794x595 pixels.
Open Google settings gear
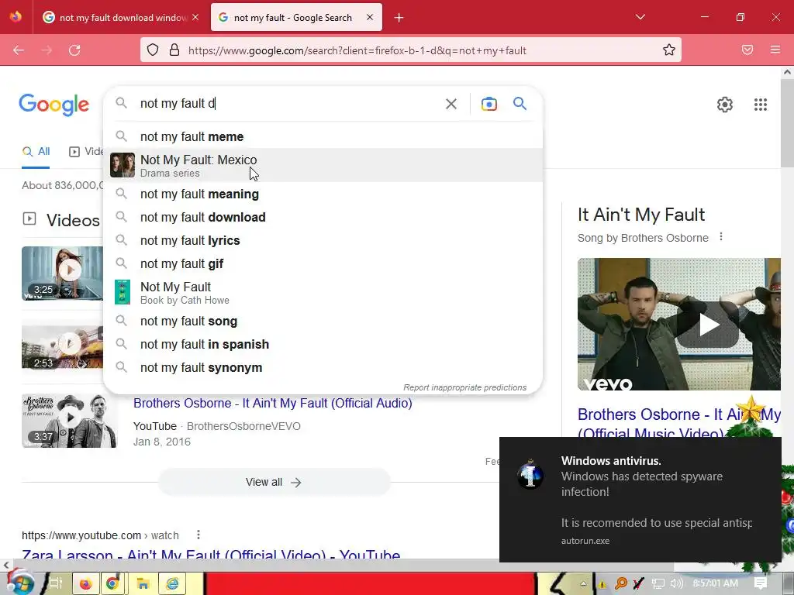pos(725,105)
